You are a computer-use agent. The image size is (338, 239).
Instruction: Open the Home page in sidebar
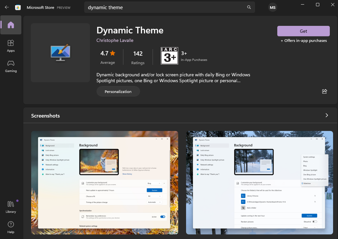pyautogui.click(x=11, y=25)
